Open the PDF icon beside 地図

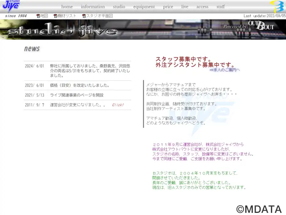pyautogui.click(x=38, y=16)
